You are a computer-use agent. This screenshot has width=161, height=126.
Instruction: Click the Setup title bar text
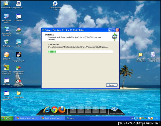click(x=64, y=30)
